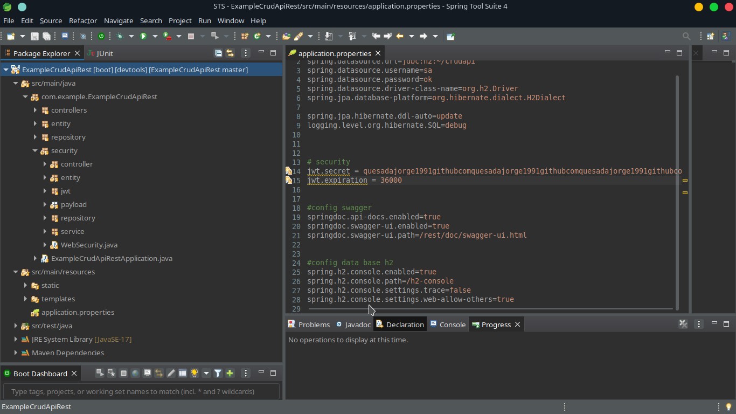
Task: Switch to the Console tab
Action: point(448,324)
